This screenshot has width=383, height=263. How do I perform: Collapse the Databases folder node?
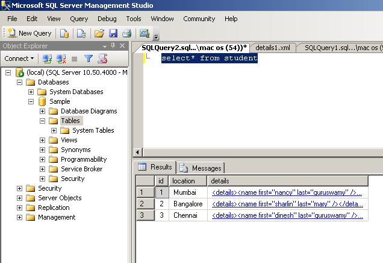[x=19, y=82]
